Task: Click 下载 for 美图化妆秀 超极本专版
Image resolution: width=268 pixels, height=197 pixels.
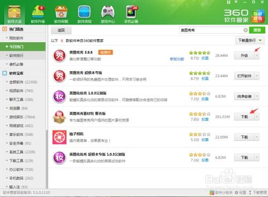Action: 244,157
